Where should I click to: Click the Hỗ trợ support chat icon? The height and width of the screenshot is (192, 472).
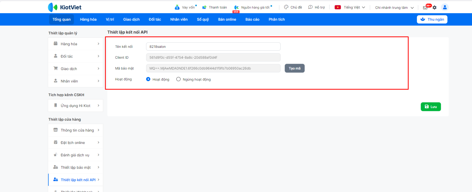tap(310, 7)
